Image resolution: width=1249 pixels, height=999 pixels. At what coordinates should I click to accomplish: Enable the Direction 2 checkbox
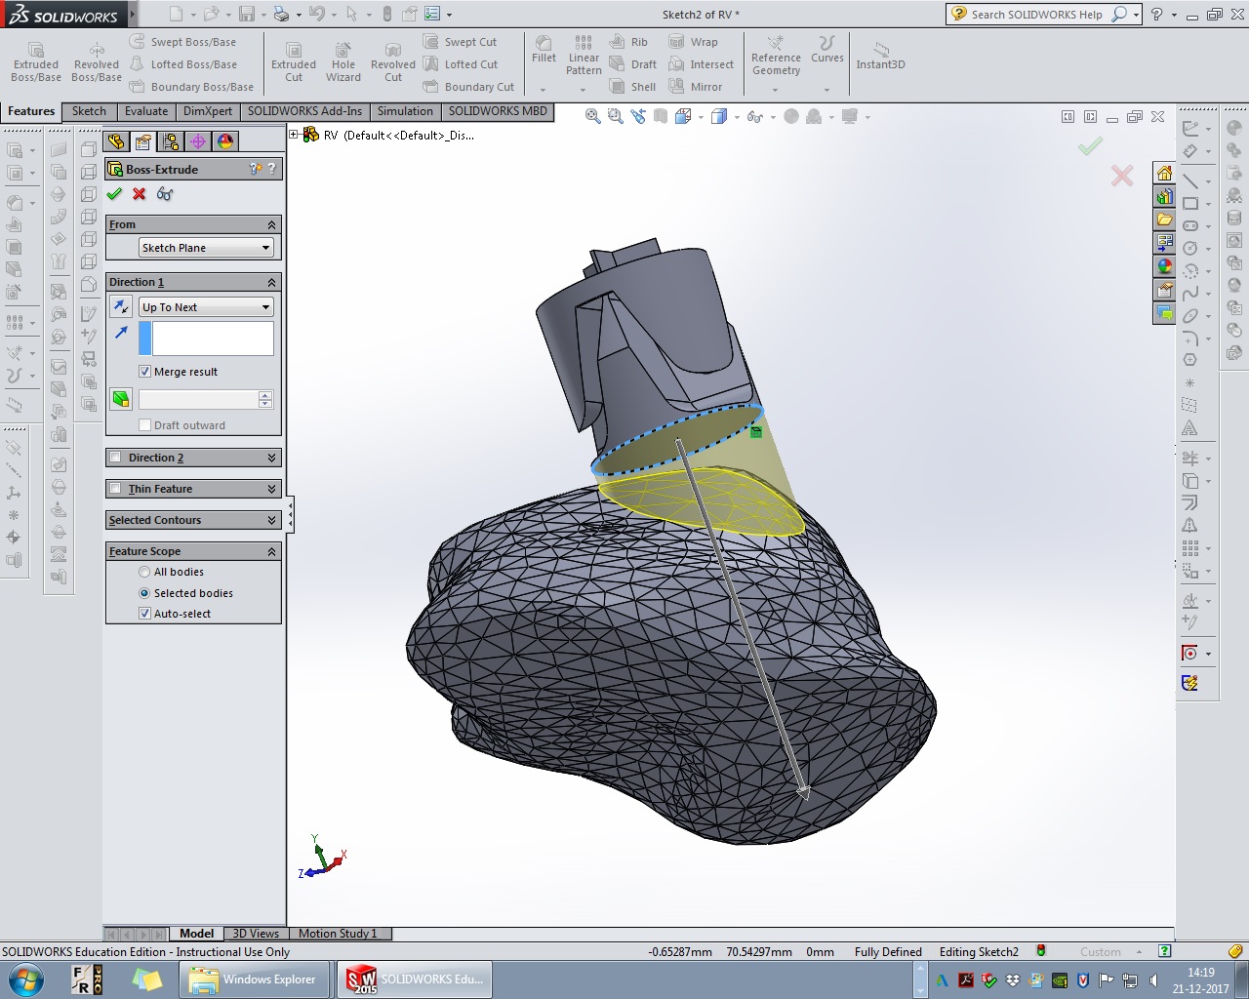point(116,458)
